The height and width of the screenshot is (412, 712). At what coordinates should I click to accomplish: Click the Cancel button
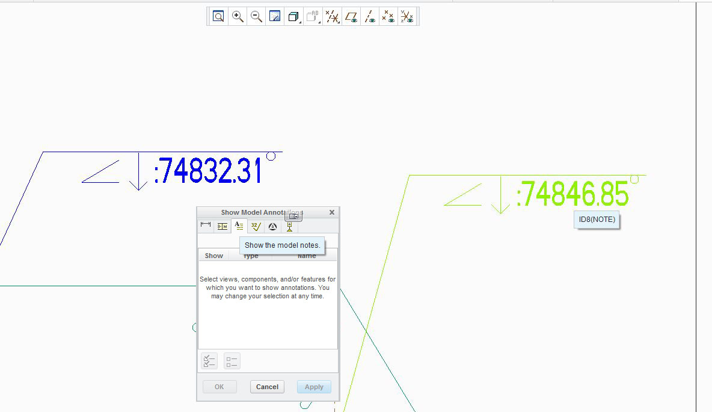tap(267, 387)
